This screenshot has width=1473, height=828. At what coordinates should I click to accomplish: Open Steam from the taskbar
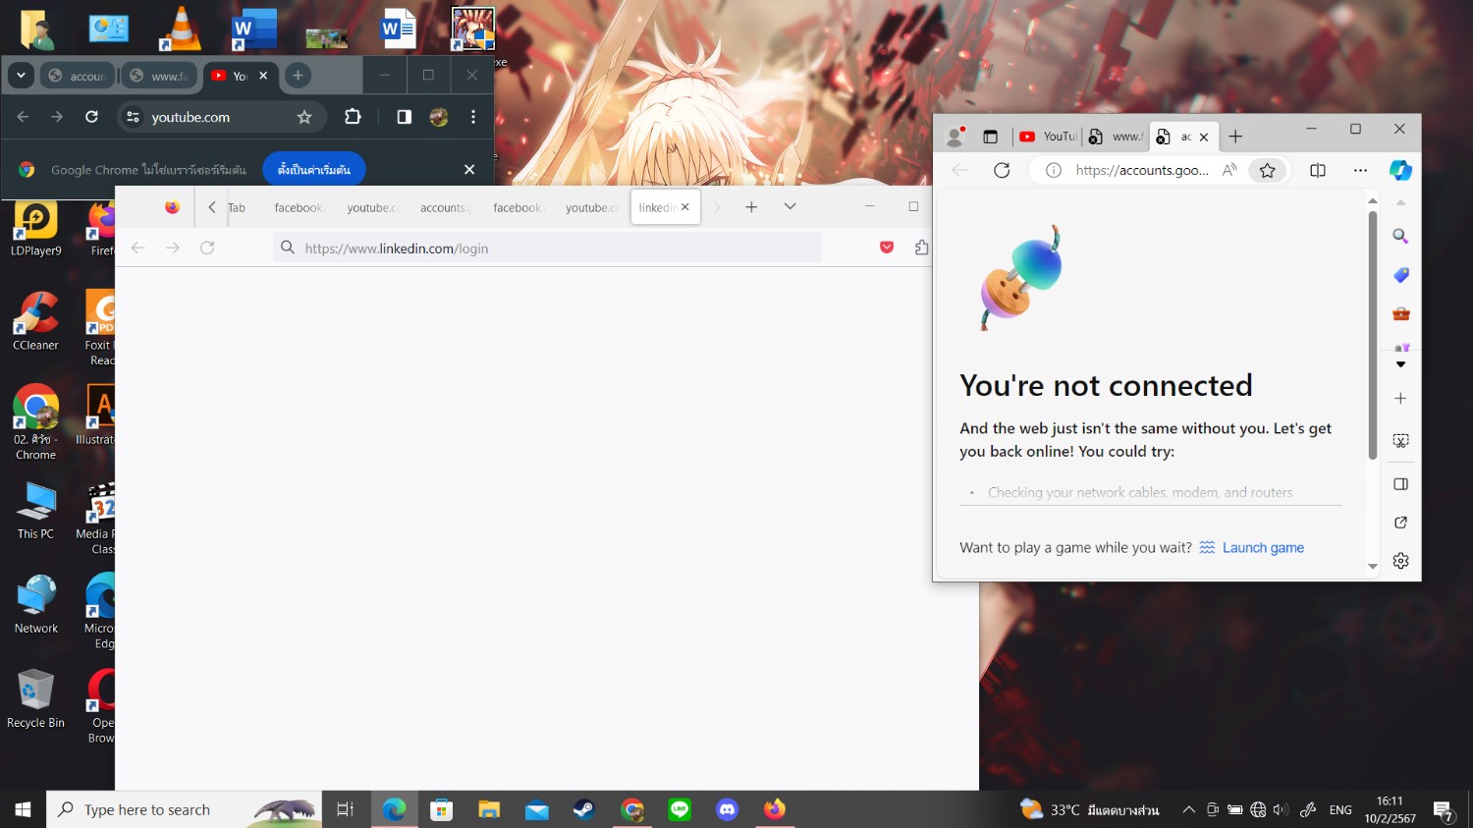(x=584, y=809)
